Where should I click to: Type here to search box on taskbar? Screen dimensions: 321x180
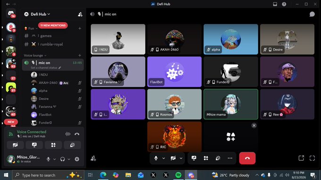pyautogui.click(x=48, y=175)
